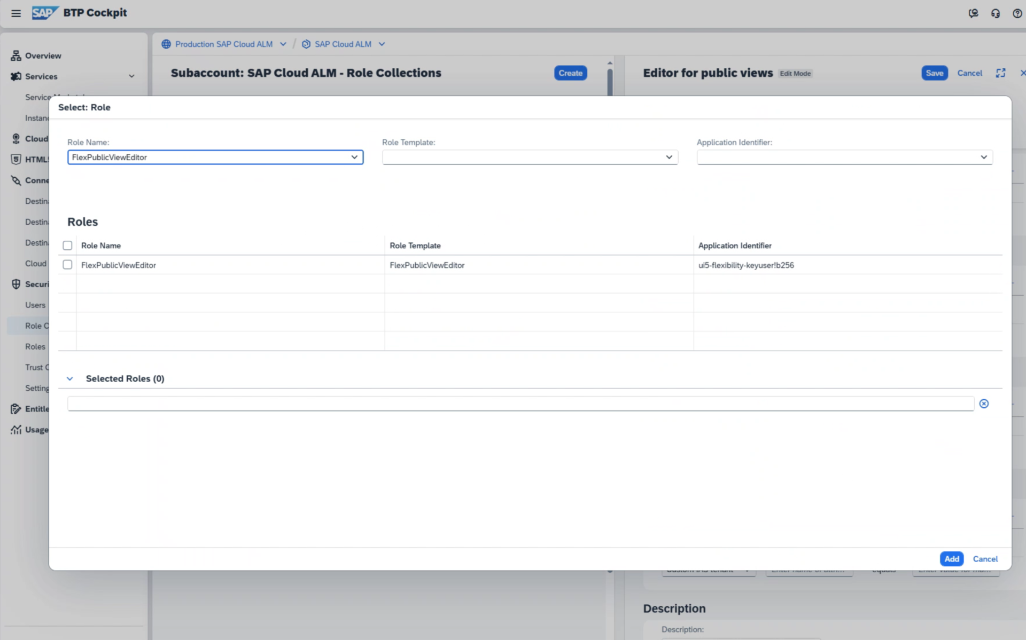Click the Add button in dialog
This screenshot has height=640, width=1026.
pos(951,559)
